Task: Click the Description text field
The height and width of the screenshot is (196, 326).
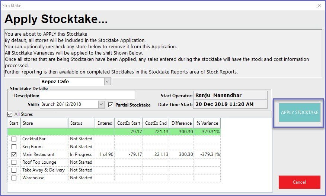Action: pos(87,96)
